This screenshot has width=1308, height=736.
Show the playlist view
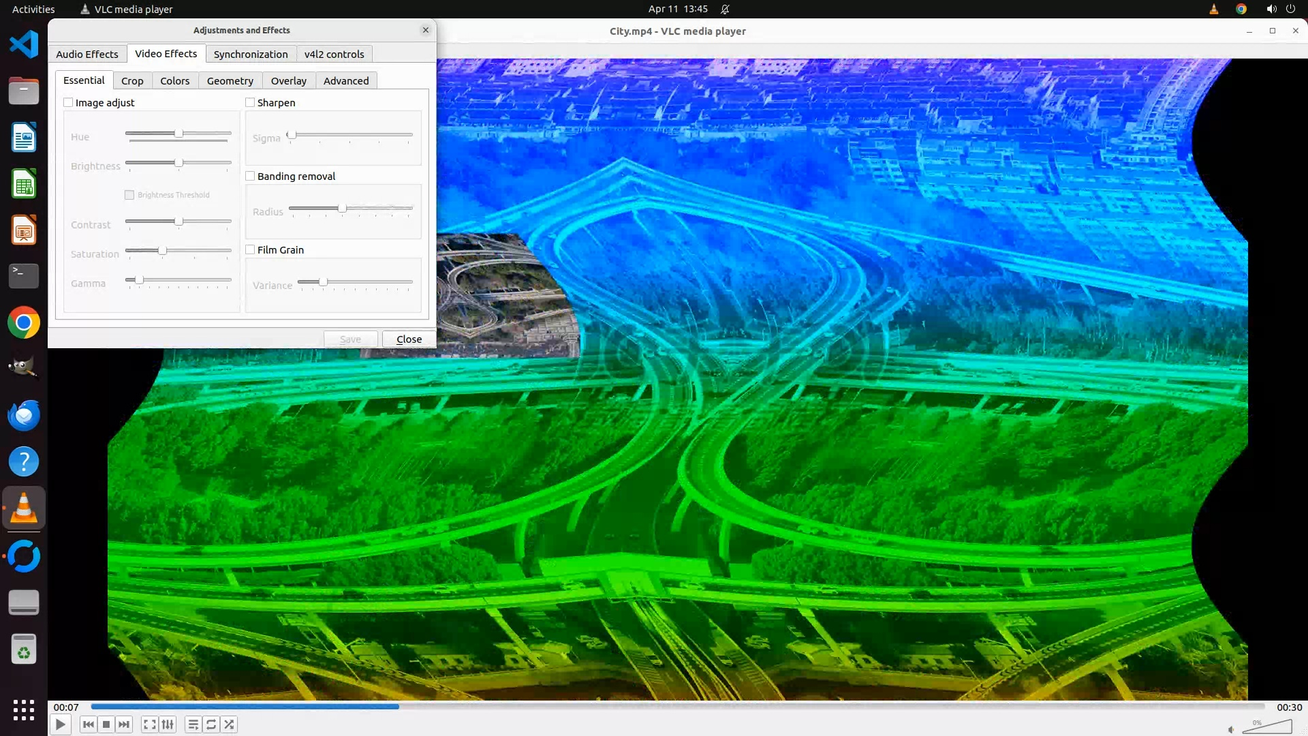(x=193, y=724)
